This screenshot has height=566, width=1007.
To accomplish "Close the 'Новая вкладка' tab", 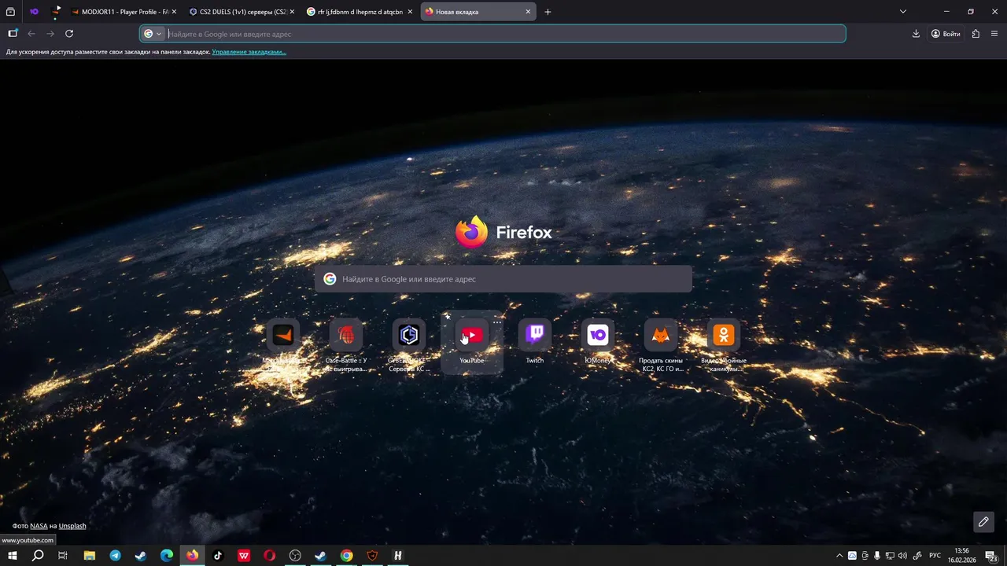I will point(528,12).
